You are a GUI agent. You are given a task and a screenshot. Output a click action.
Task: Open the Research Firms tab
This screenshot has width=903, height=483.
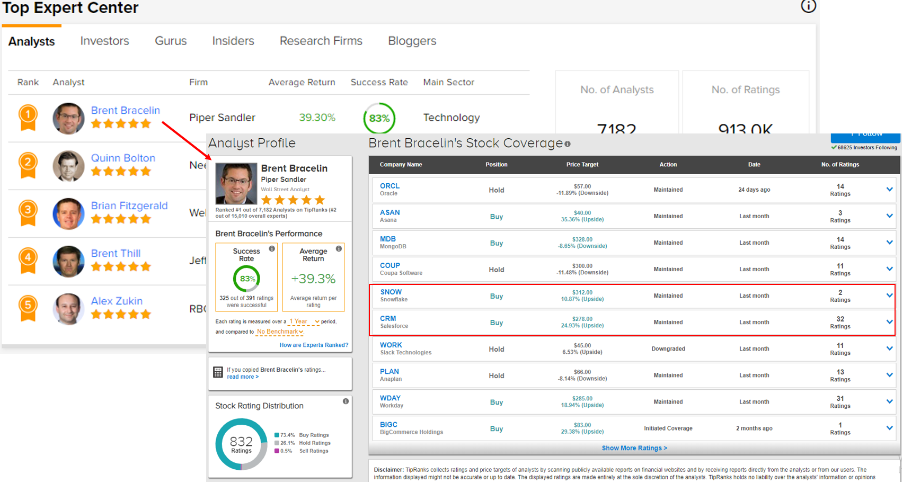(321, 41)
